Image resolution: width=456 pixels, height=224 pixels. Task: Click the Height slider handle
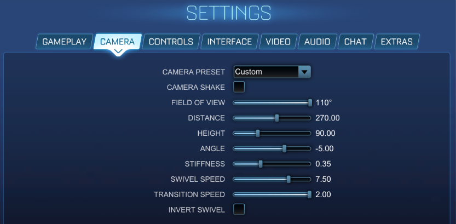tap(258, 133)
